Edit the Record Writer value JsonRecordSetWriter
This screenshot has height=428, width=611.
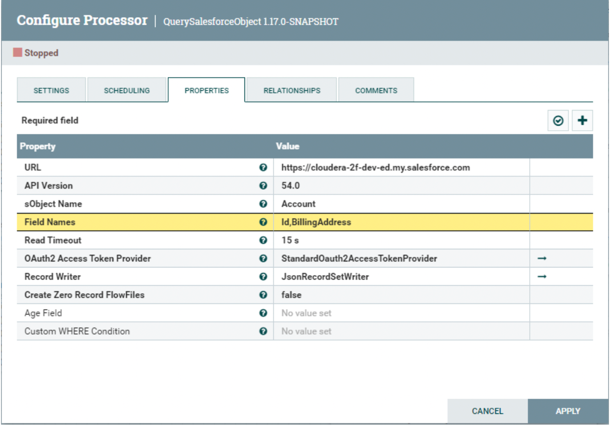(401, 277)
